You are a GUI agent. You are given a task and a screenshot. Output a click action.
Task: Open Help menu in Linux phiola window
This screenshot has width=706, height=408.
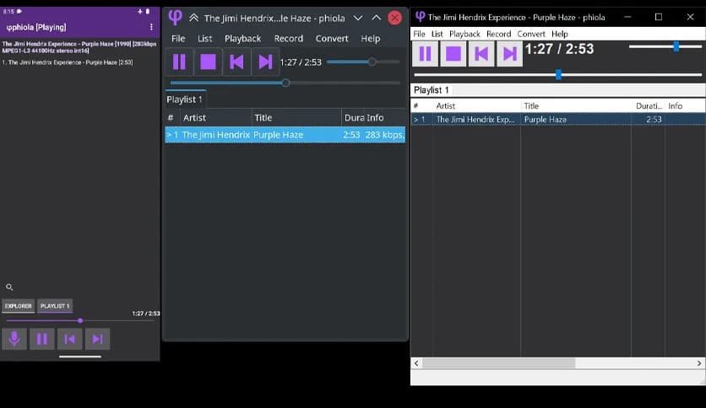[x=371, y=39]
